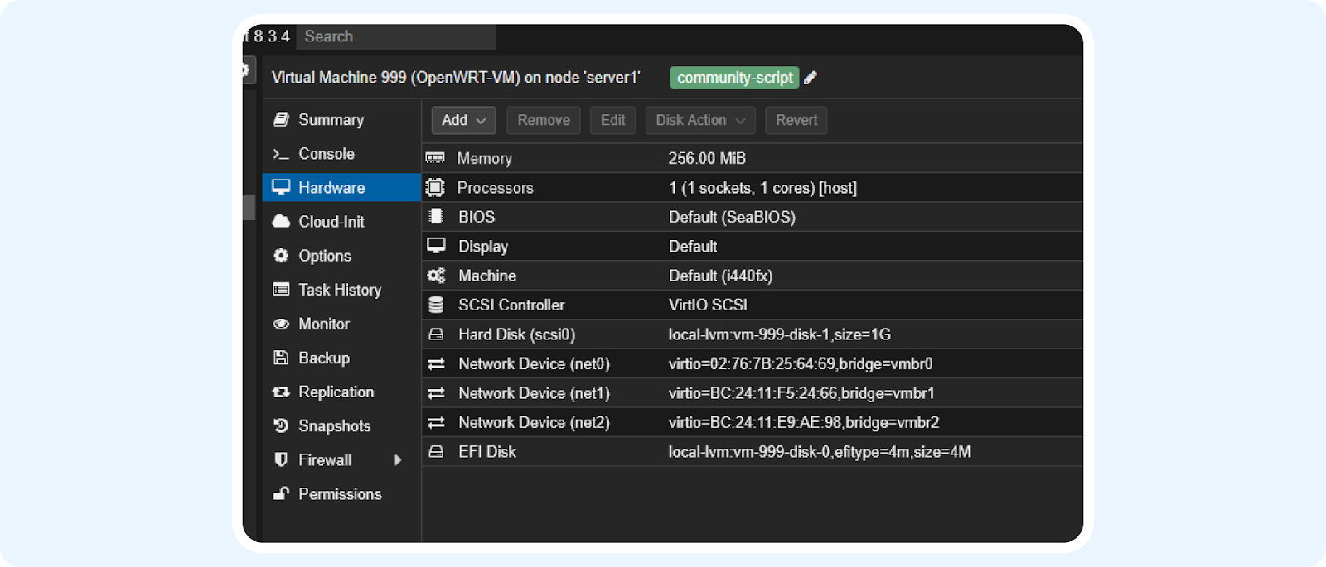
Task: Open the Disk Action dropdown
Action: coord(700,120)
